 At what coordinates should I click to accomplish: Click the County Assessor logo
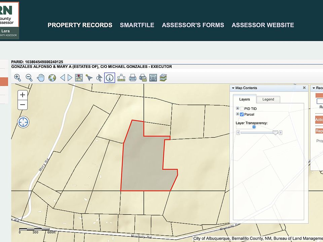(x=9, y=21)
